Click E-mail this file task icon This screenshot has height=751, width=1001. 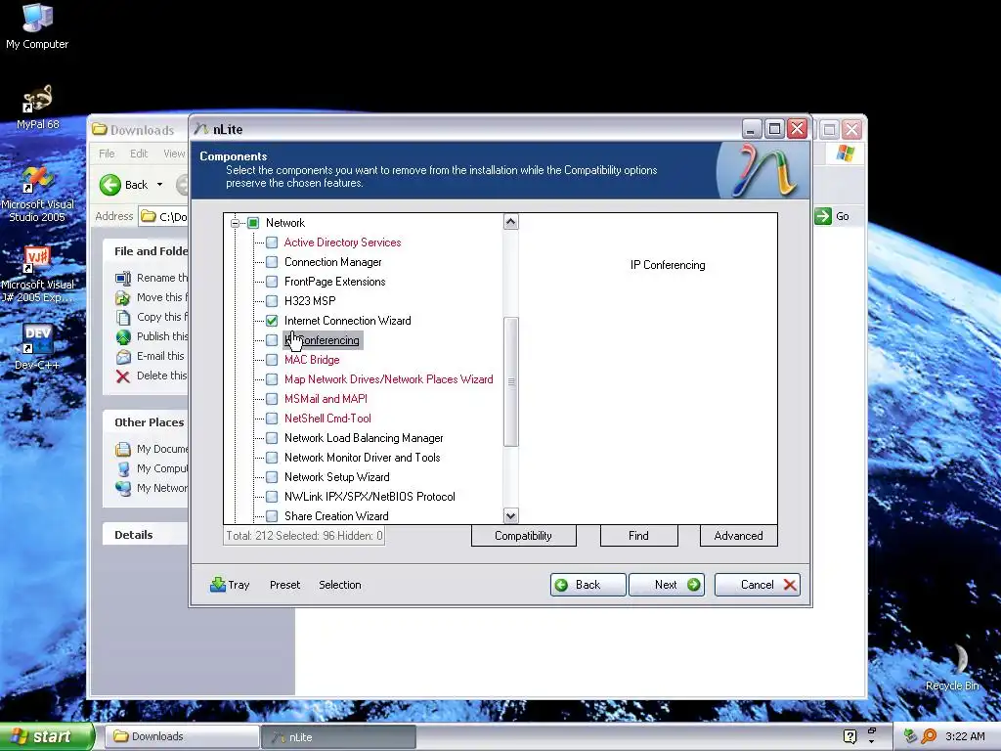[122, 356]
